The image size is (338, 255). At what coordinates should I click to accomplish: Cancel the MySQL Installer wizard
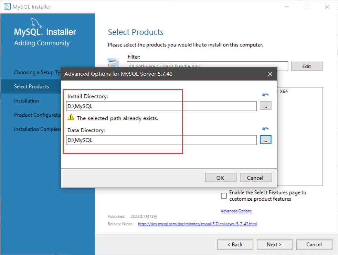click(x=314, y=244)
